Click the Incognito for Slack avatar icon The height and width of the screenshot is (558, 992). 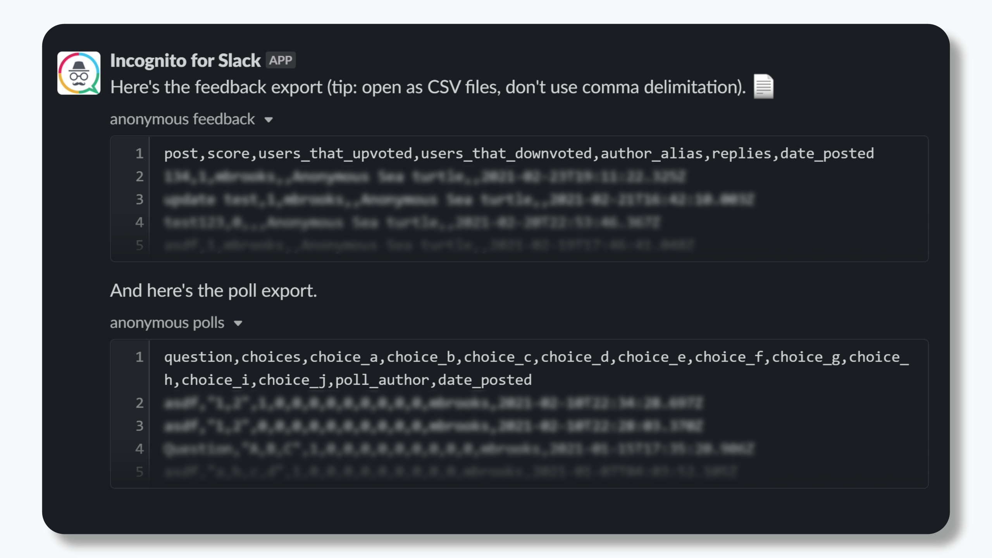click(x=79, y=73)
